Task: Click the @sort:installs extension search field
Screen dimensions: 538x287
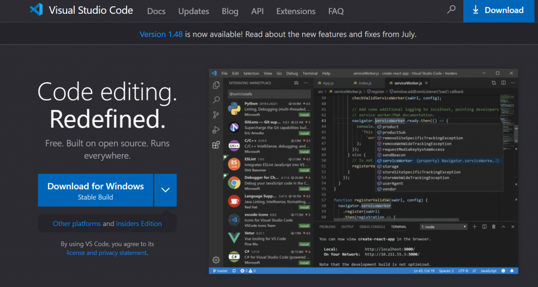Action: [270, 94]
